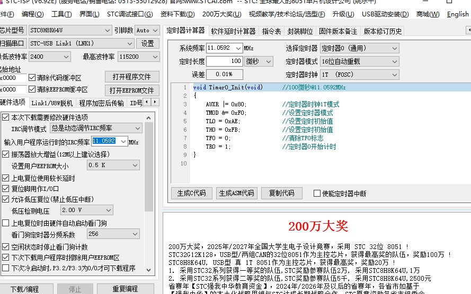Open USB驱动安装(D) menu
471x294 pixels.
(385, 14)
